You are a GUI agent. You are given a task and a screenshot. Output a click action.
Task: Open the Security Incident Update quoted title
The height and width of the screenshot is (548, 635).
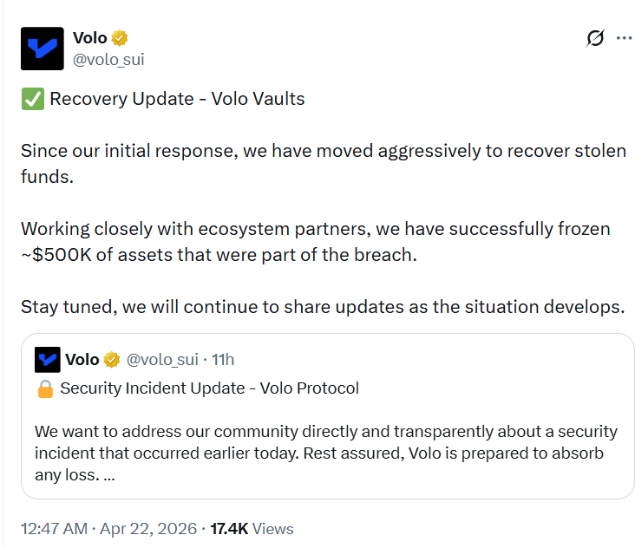click(209, 388)
